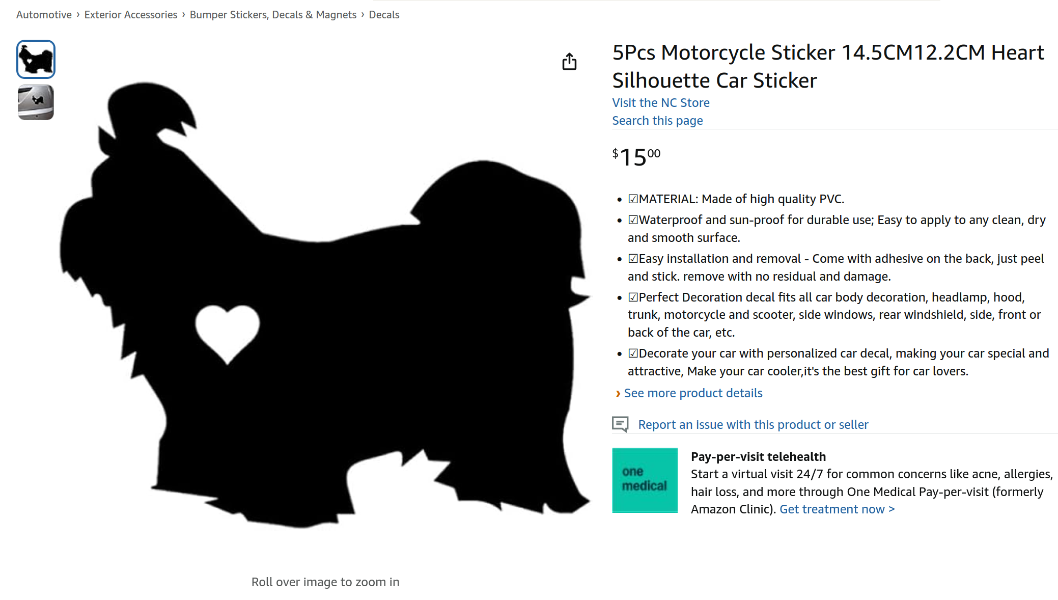Screen dimensions: 1058x600
Task: Click Search this page link
Action: 657,121
